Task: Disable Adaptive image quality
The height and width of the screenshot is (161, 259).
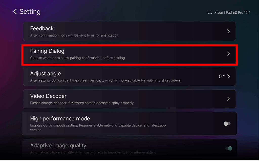Action: point(227,149)
